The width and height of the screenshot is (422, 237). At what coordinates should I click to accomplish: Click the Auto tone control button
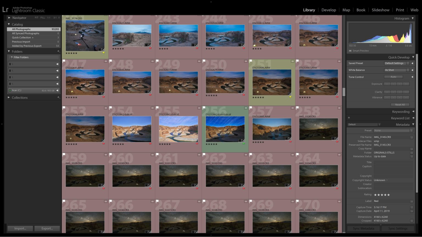click(393, 77)
